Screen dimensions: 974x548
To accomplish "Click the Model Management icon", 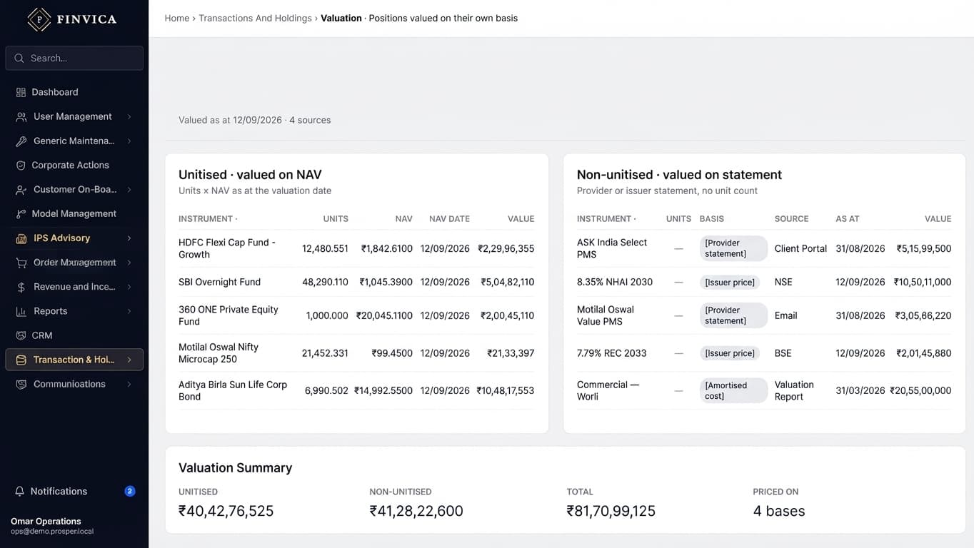I will click(x=21, y=213).
